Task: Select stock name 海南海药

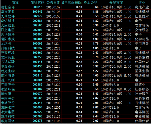Action: 8,98
